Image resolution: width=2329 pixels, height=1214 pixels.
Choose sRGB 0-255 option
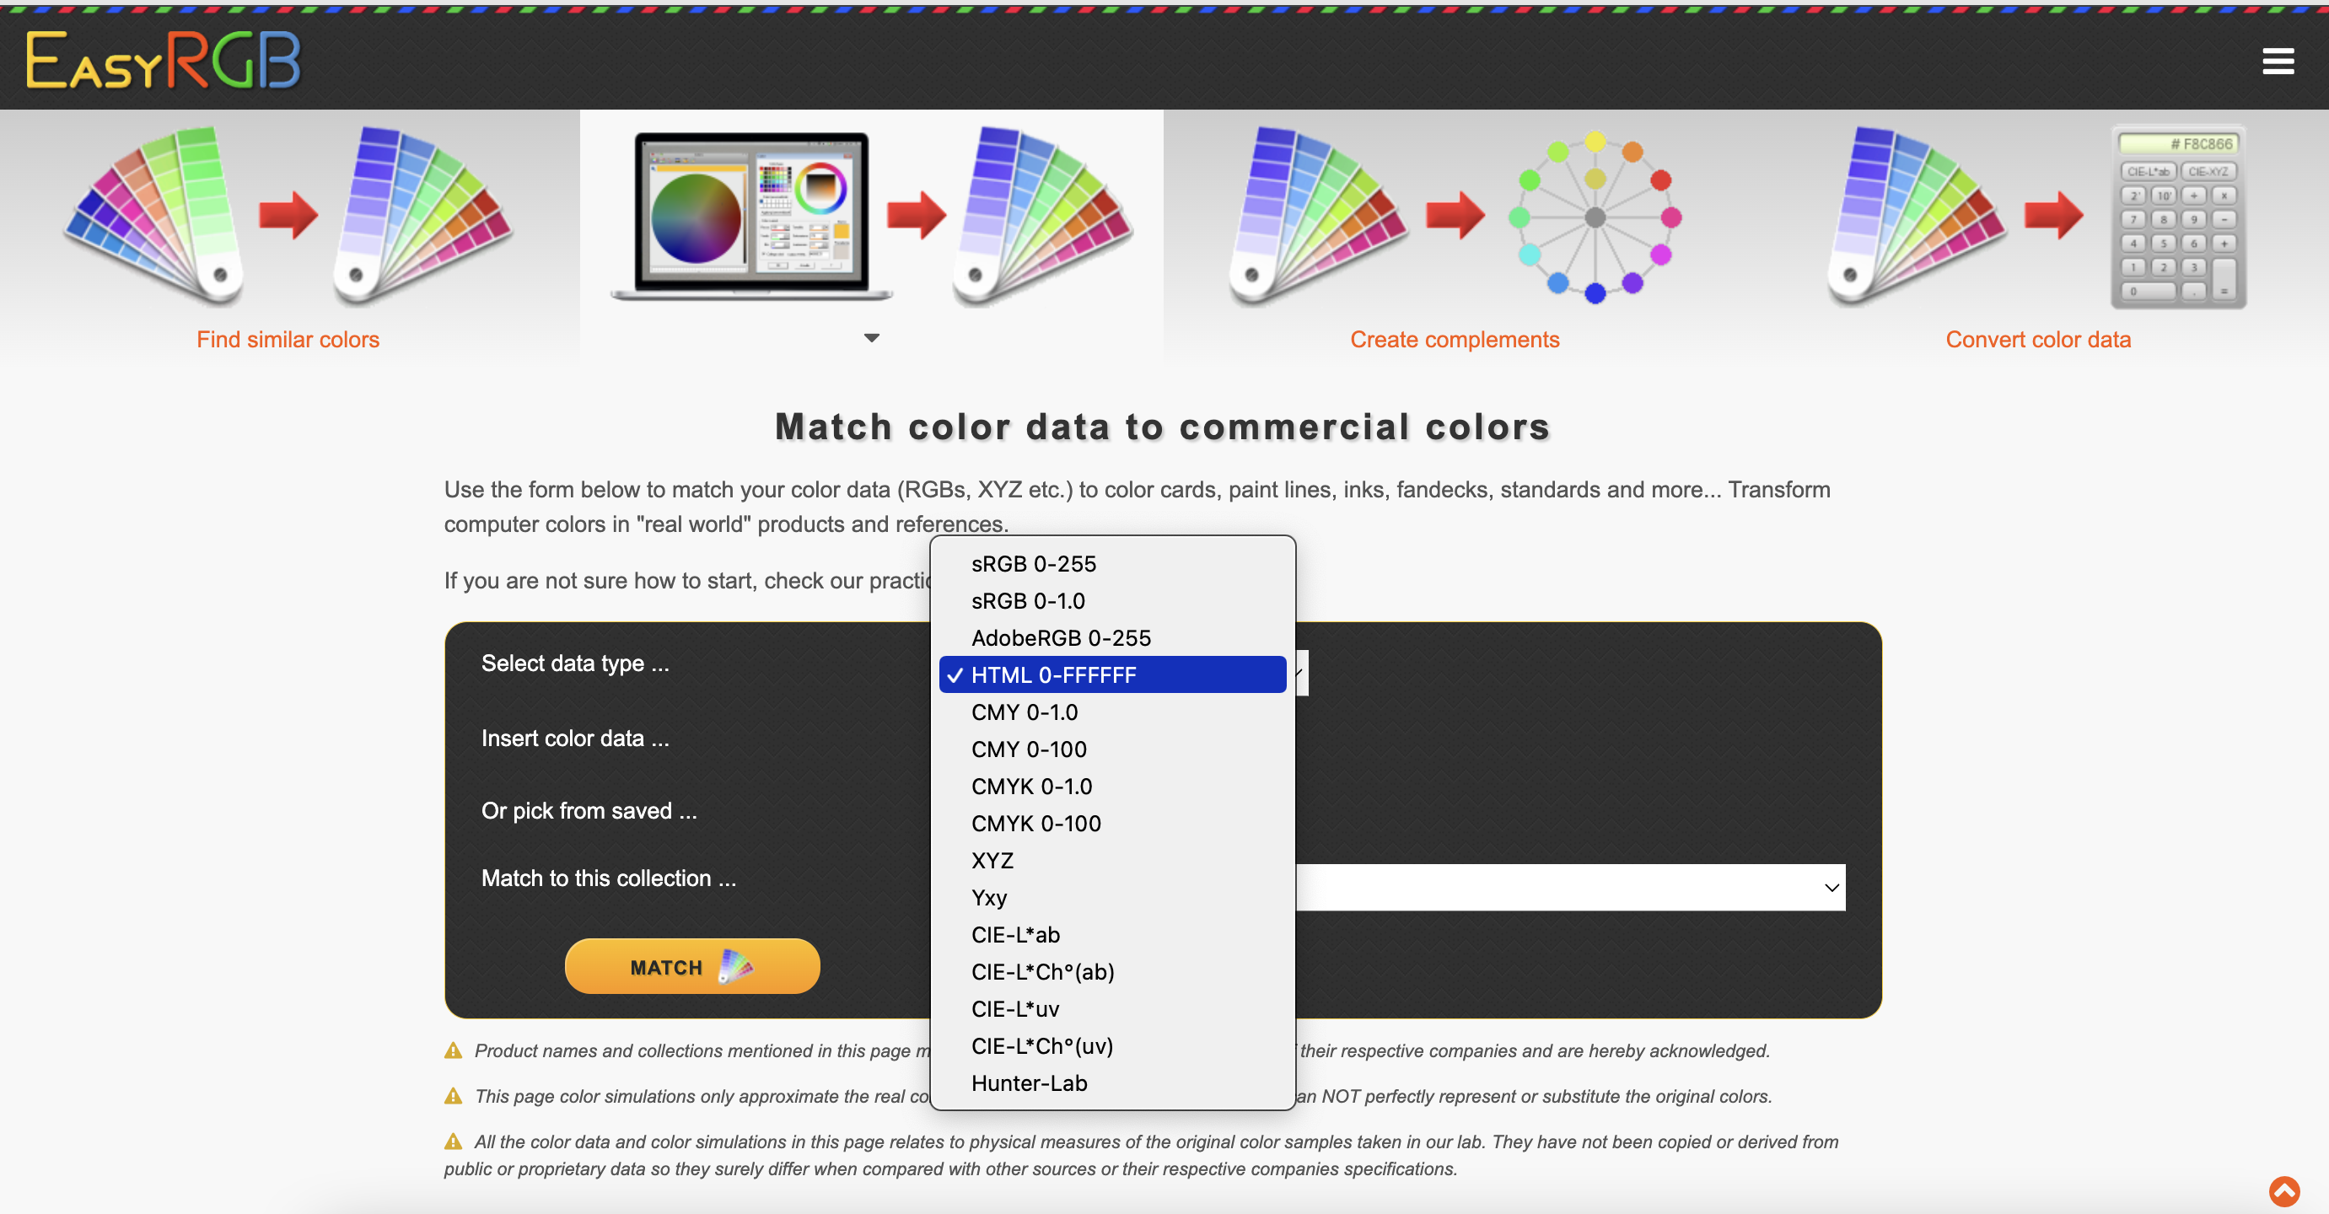(1112, 563)
